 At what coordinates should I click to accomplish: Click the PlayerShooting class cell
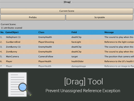tap(46, 42)
